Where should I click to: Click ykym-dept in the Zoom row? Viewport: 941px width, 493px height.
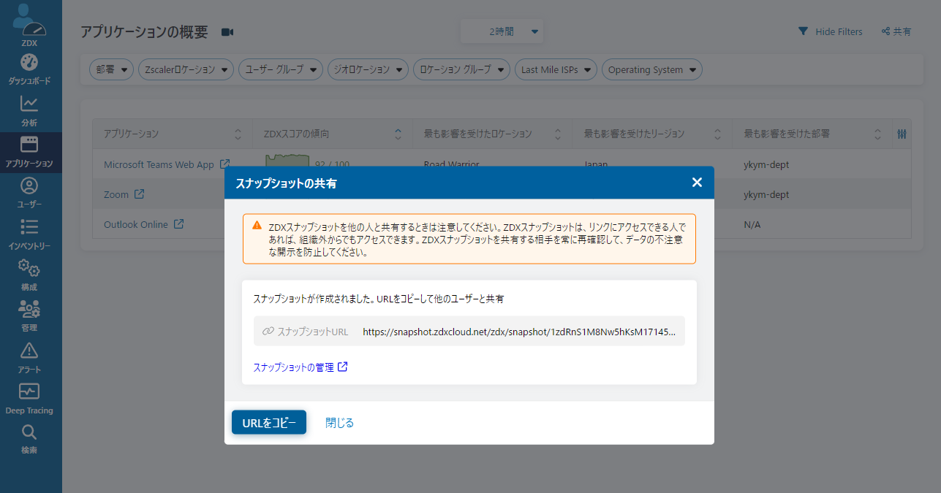tap(766, 194)
